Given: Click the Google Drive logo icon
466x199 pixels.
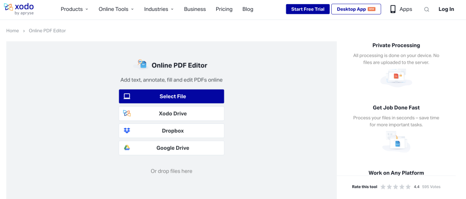Looking at the screenshot, I should [x=127, y=148].
